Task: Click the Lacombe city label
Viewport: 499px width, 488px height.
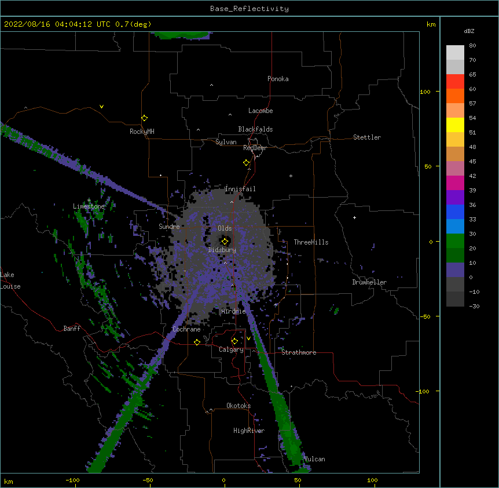Action: click(x=260, y=111)
